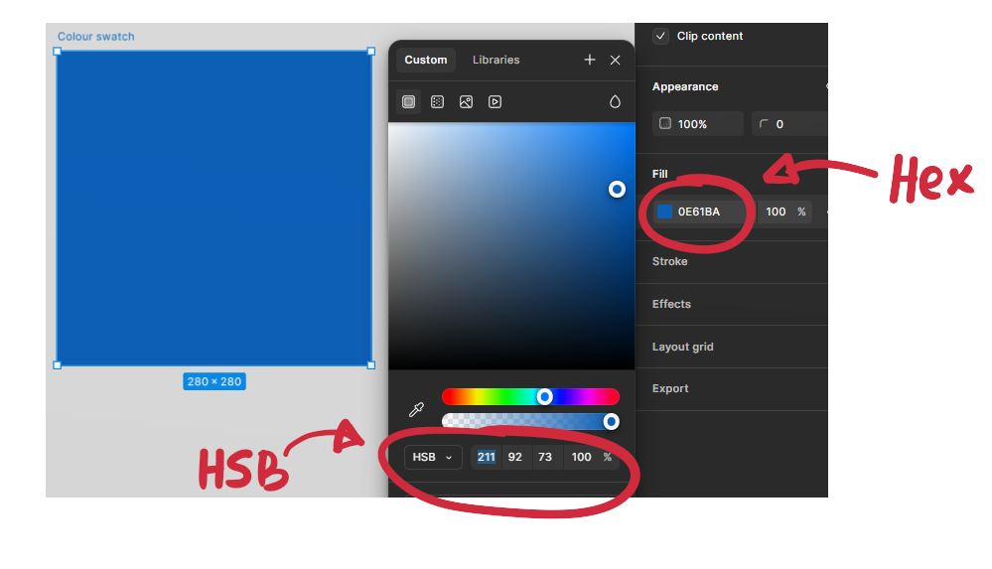992x569 pixels.
Task: Click the 280 × 280 size label
Action: coord(214,381)
